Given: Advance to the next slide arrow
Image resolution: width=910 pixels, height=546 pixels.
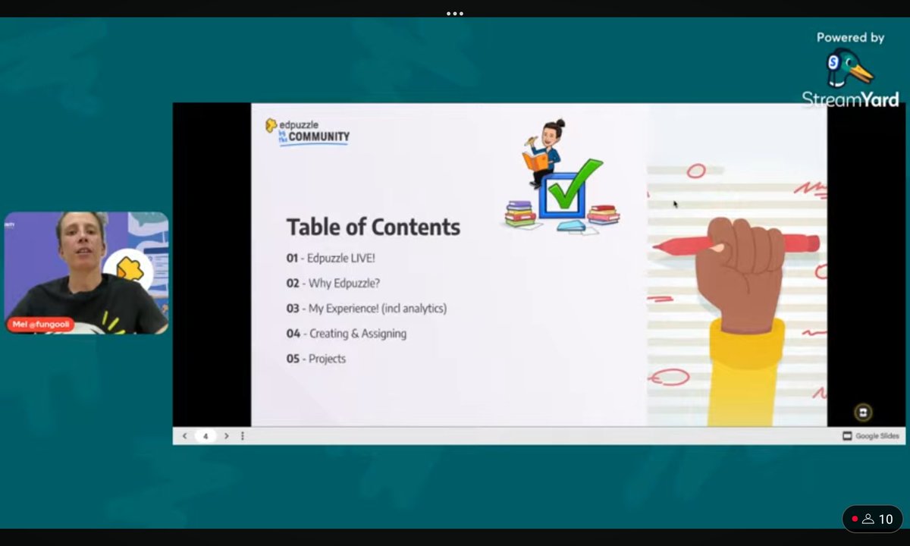Looking at the screenshot, I should [226, 436].
